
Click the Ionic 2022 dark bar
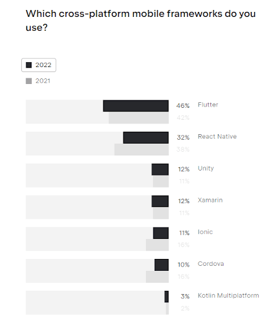(x=161, y=233)
